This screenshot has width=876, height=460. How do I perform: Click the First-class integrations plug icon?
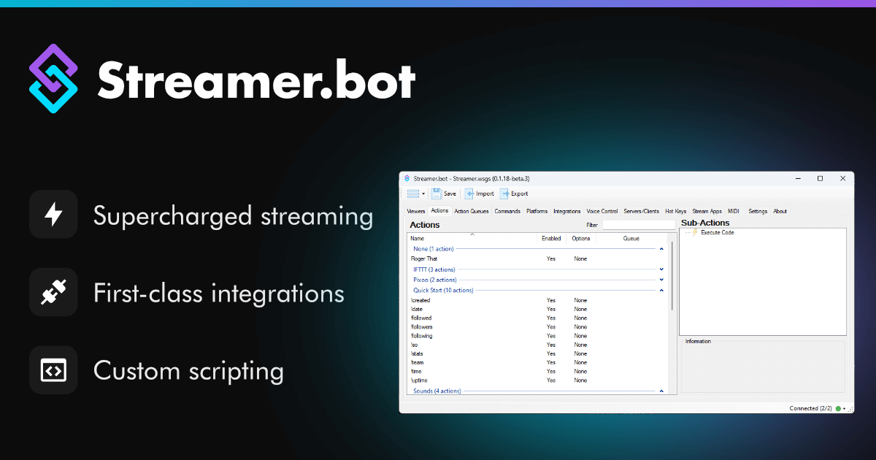(x=53, y=292)
